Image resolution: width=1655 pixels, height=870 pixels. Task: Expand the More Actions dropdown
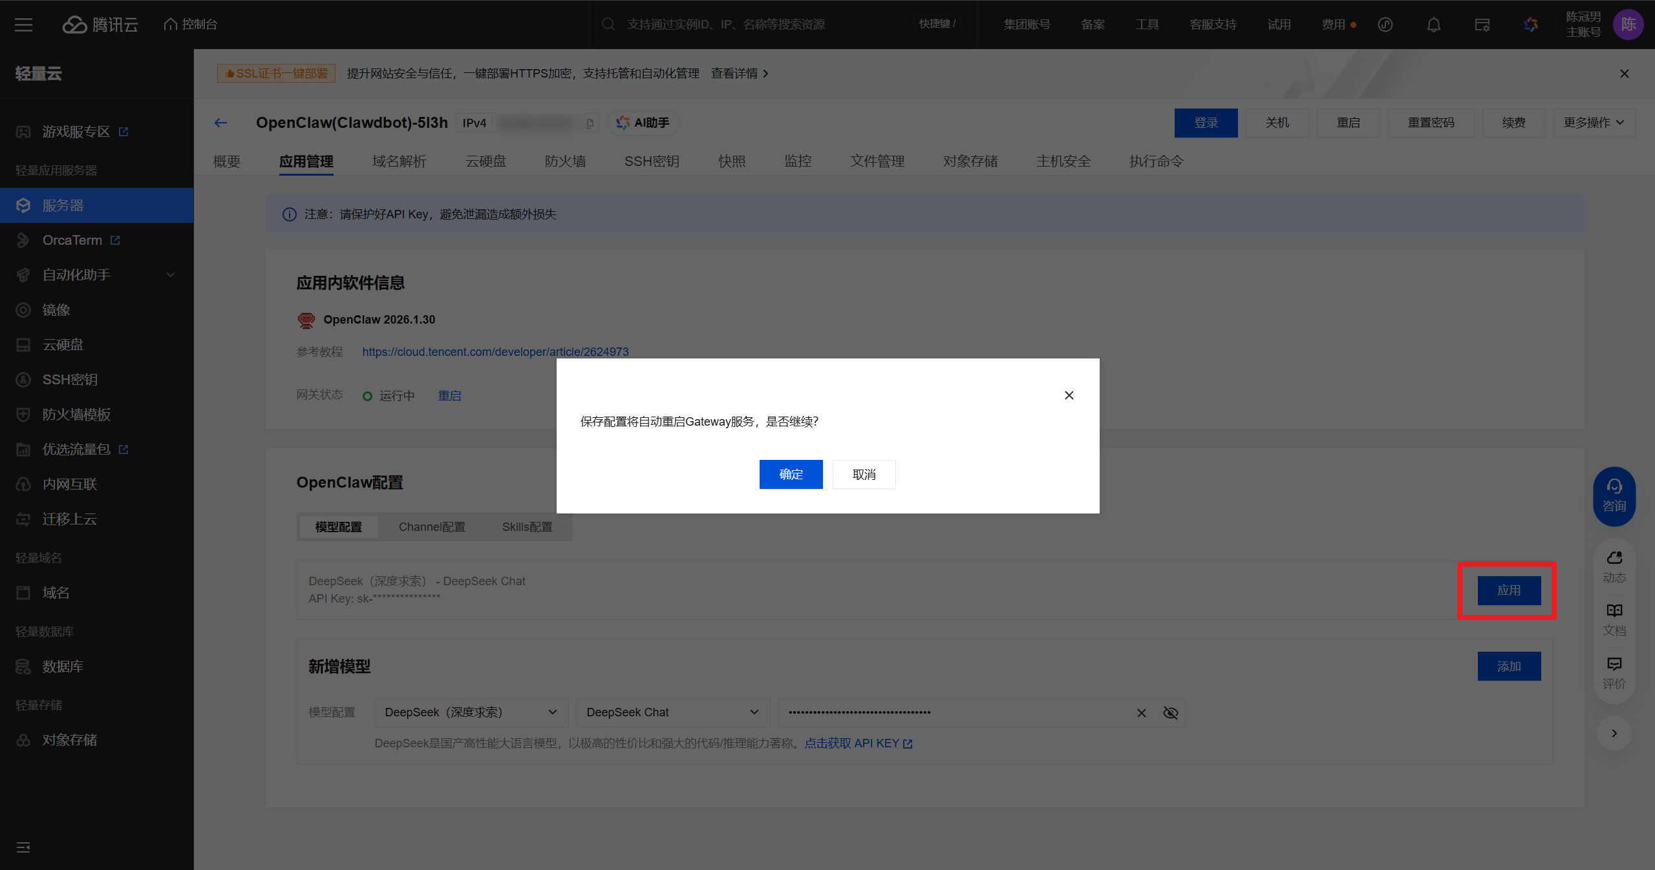click(x=1594, y=123)
